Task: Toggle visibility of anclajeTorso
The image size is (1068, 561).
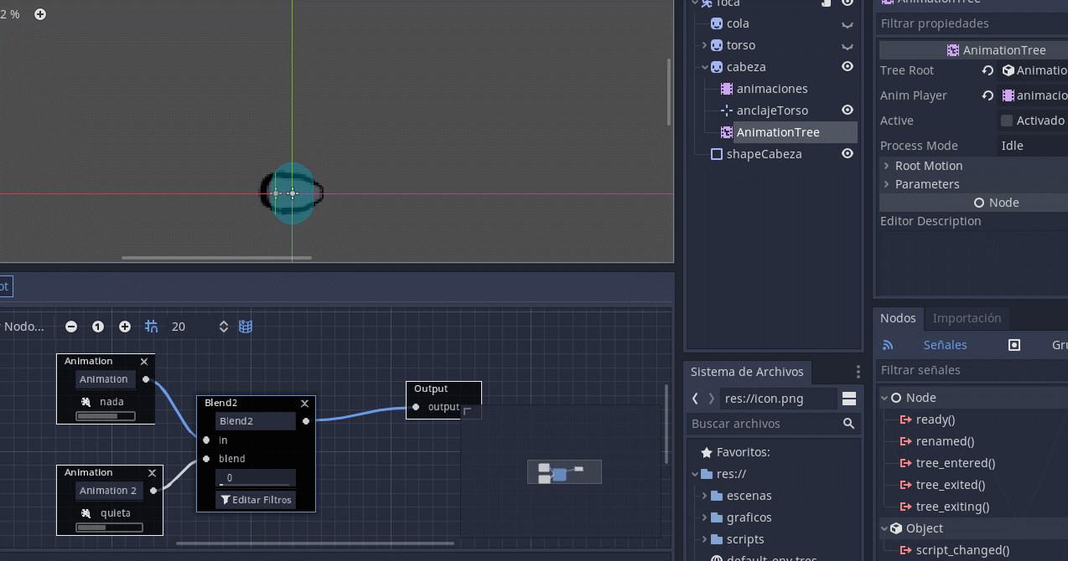Action: (x=847, y=110)
